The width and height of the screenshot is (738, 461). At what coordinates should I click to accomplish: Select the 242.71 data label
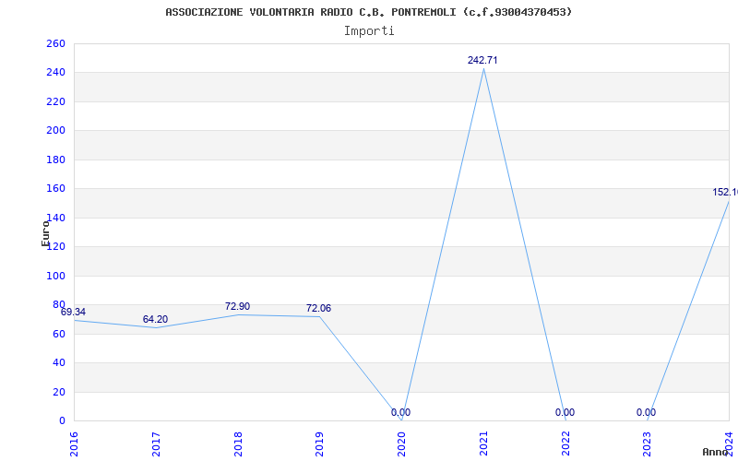click(482, 60)
